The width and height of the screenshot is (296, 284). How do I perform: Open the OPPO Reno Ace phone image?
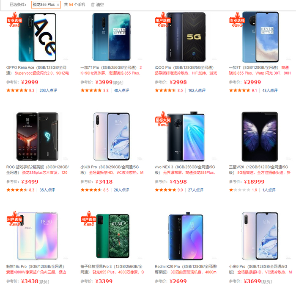38,37
